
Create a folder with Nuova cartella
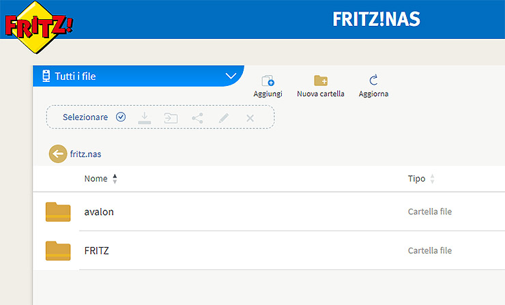320,81
